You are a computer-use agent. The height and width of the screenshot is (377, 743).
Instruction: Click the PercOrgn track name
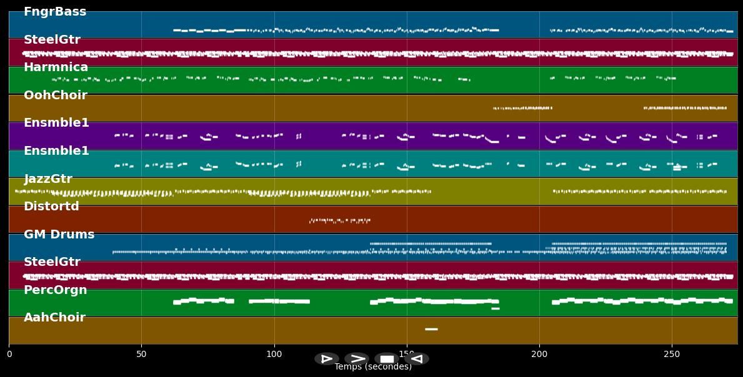[55, 290]
